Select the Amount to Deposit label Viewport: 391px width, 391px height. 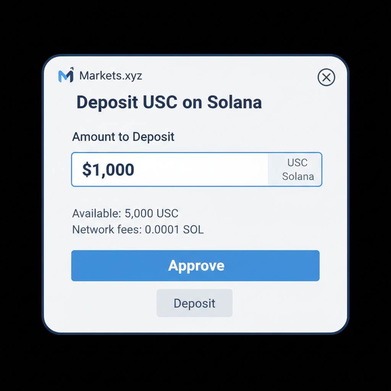123,137
